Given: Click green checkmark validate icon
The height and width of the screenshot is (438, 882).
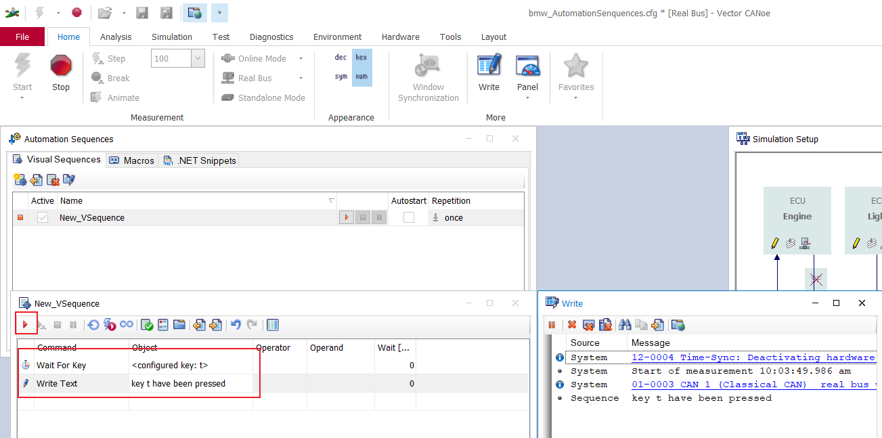Looking at the screenshot, I should pos(147,325).
